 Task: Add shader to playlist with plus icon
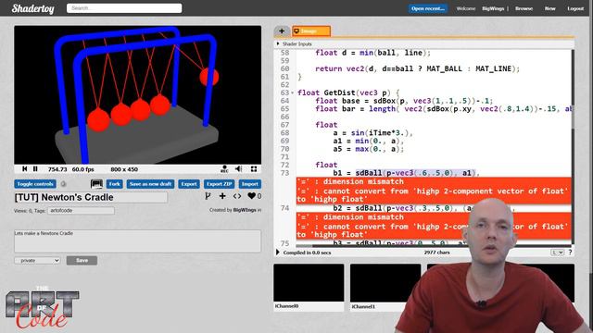pos(222,196)
